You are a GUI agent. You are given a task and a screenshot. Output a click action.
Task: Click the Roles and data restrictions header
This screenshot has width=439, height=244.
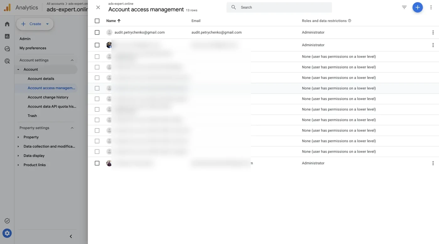(324, 21)
